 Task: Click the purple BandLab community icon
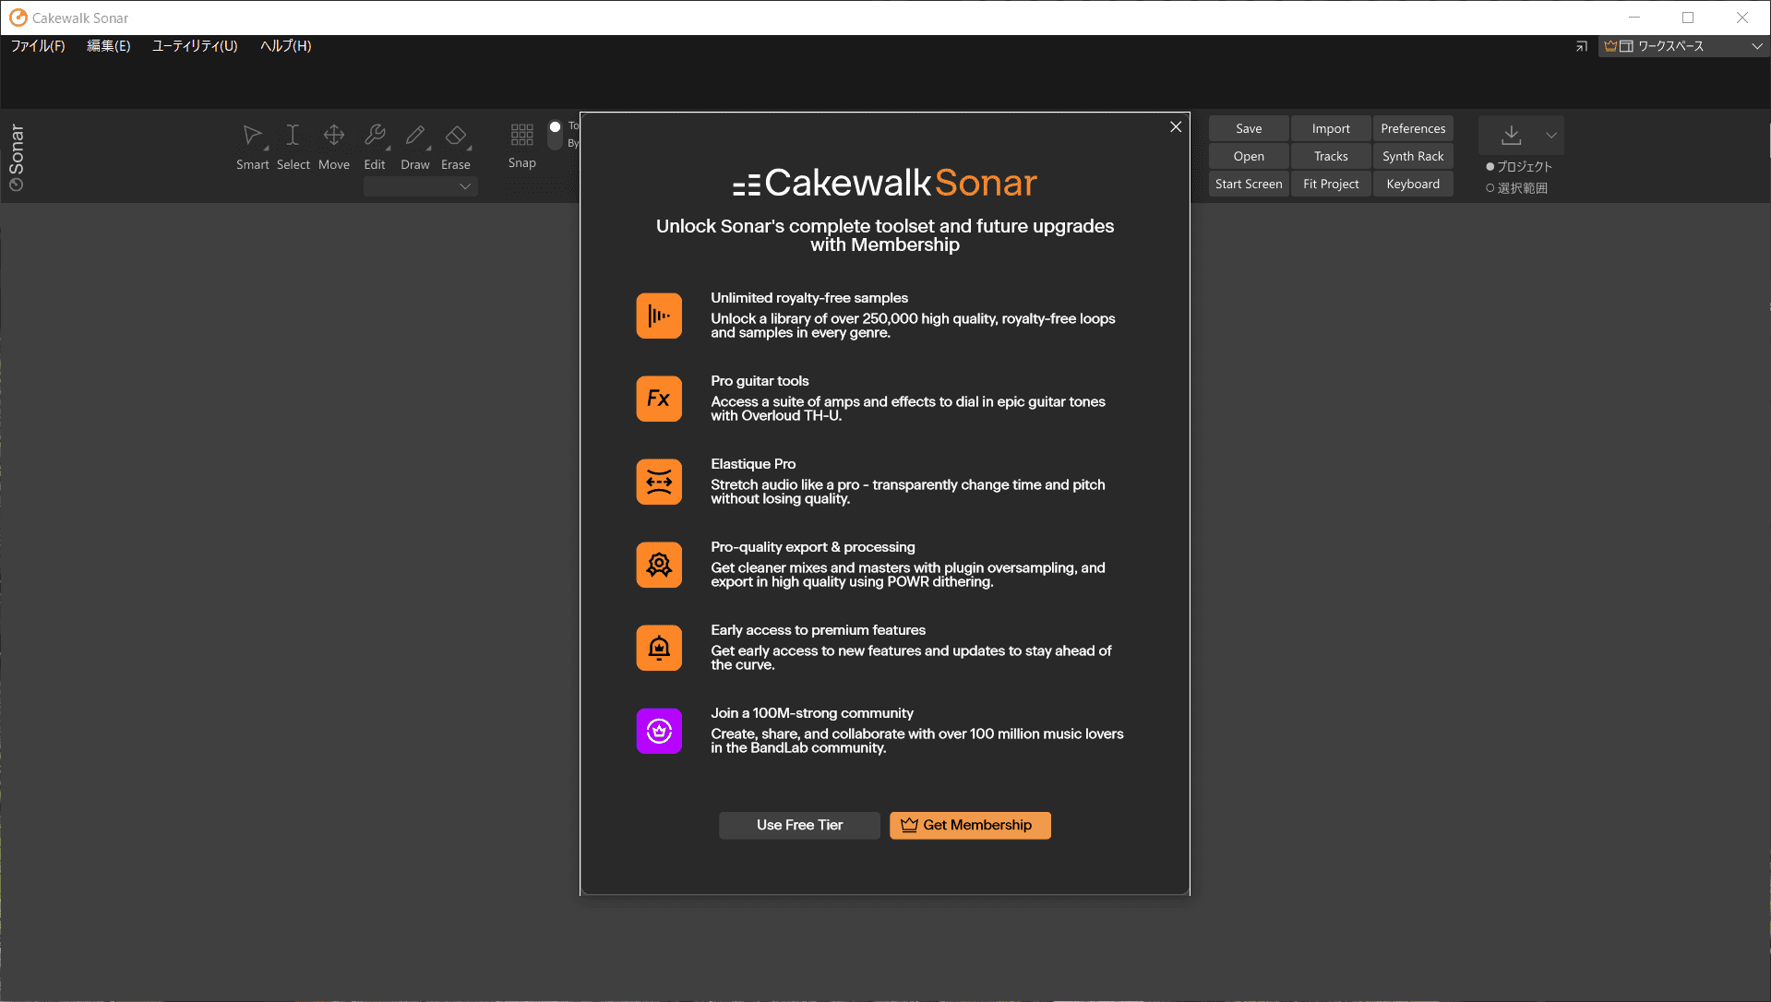coord(659,731)
